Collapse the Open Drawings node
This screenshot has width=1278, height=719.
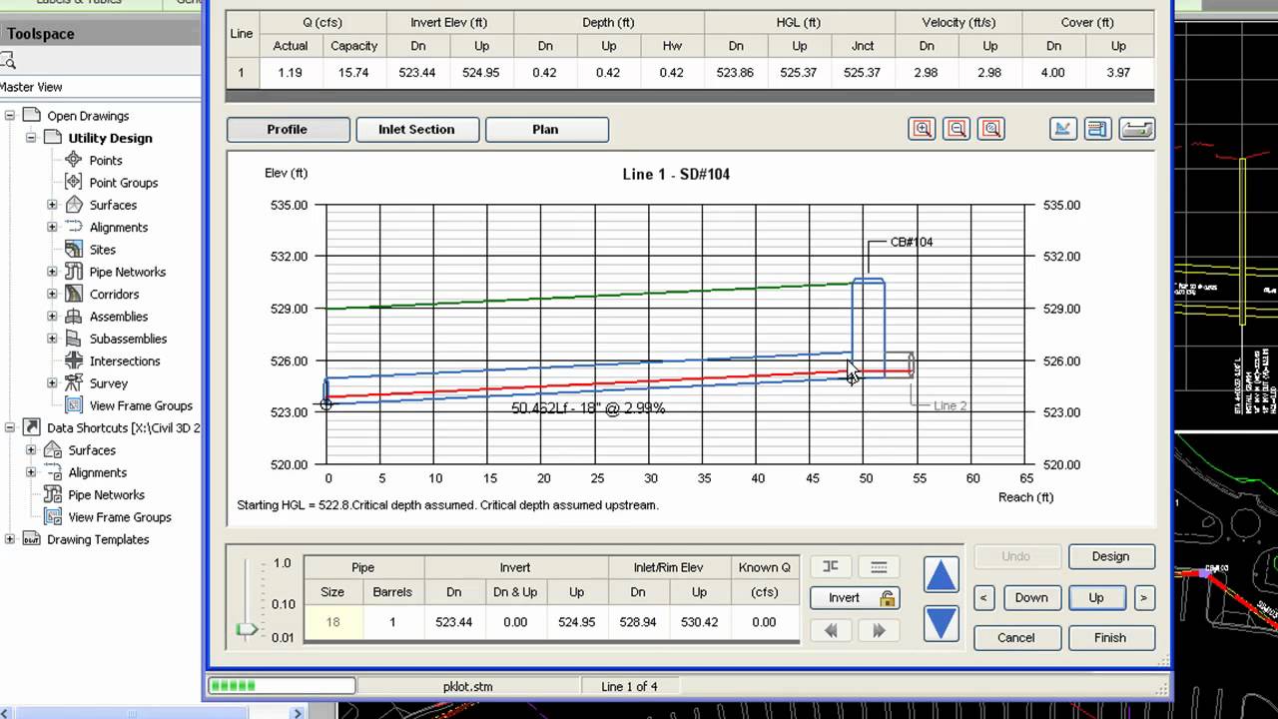(10, 116)
